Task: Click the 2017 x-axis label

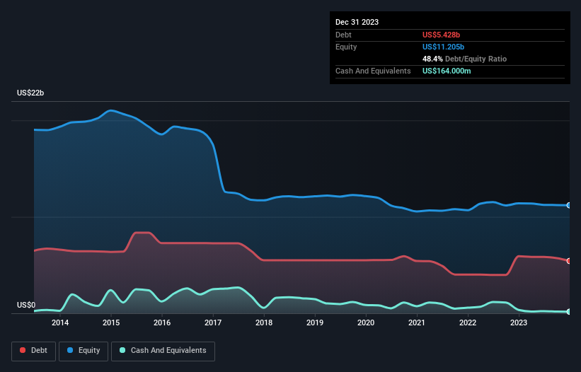Action: [213, 322]
